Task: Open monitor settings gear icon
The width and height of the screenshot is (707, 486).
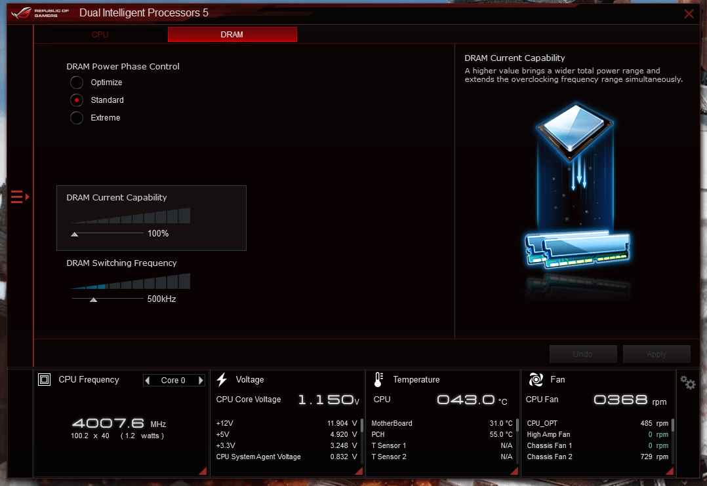Action: tap(687, 383)
